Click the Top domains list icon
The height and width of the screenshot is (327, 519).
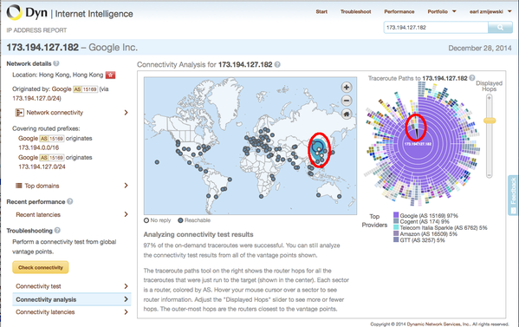(19, 186)
